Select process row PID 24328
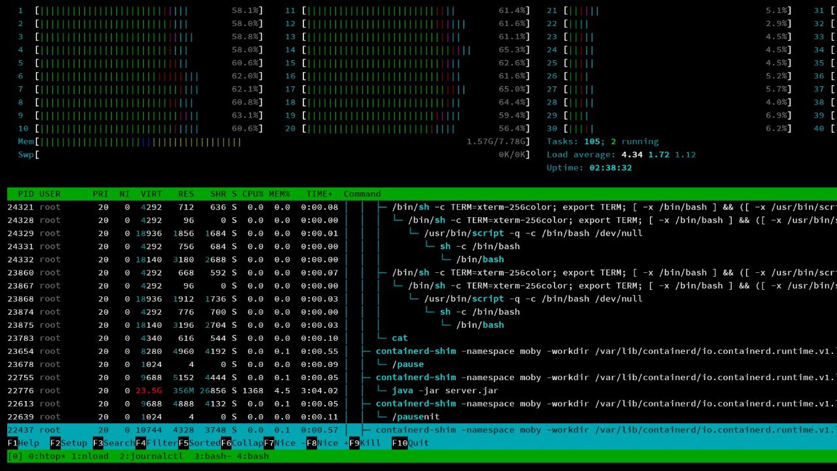This screenshot has width=837, height=471. tap(422, 220)
